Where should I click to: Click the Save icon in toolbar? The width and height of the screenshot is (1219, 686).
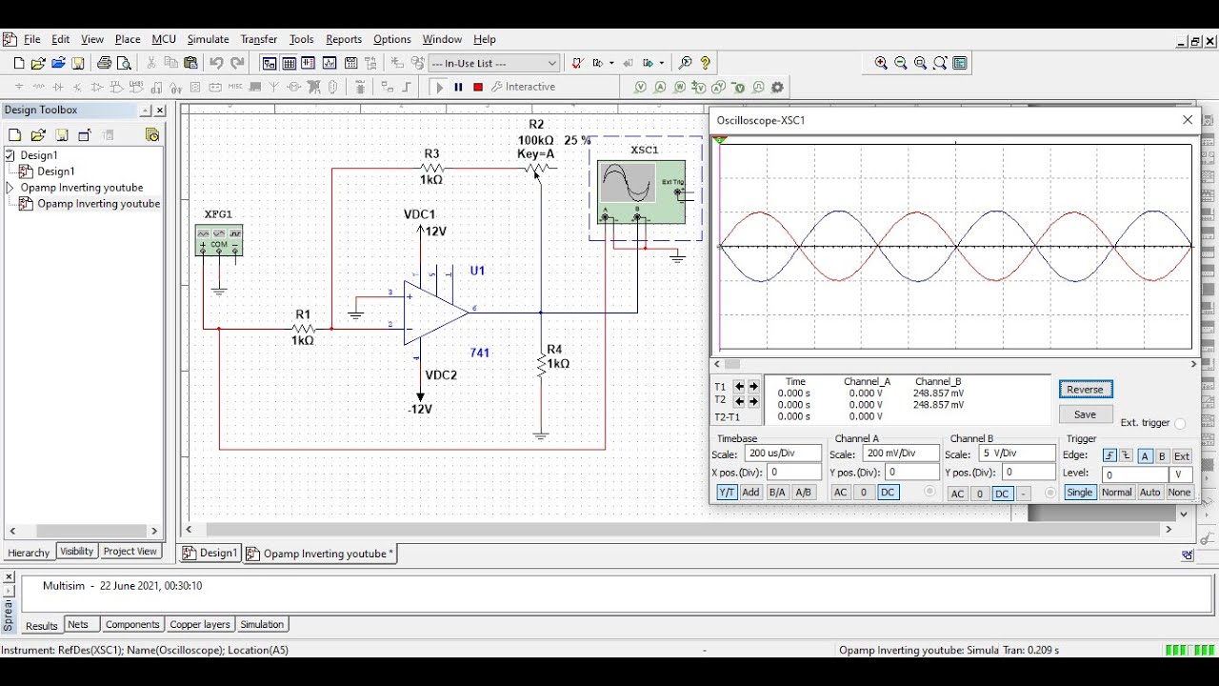click(x=78, y=63)
